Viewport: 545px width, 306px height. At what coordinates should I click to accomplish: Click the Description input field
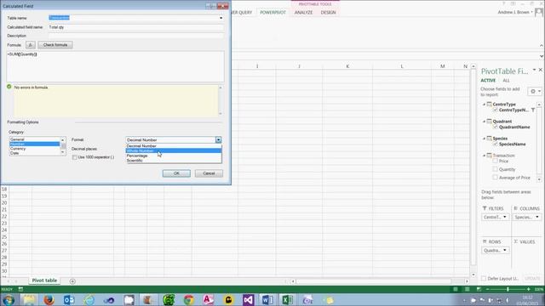coord(136,36)
